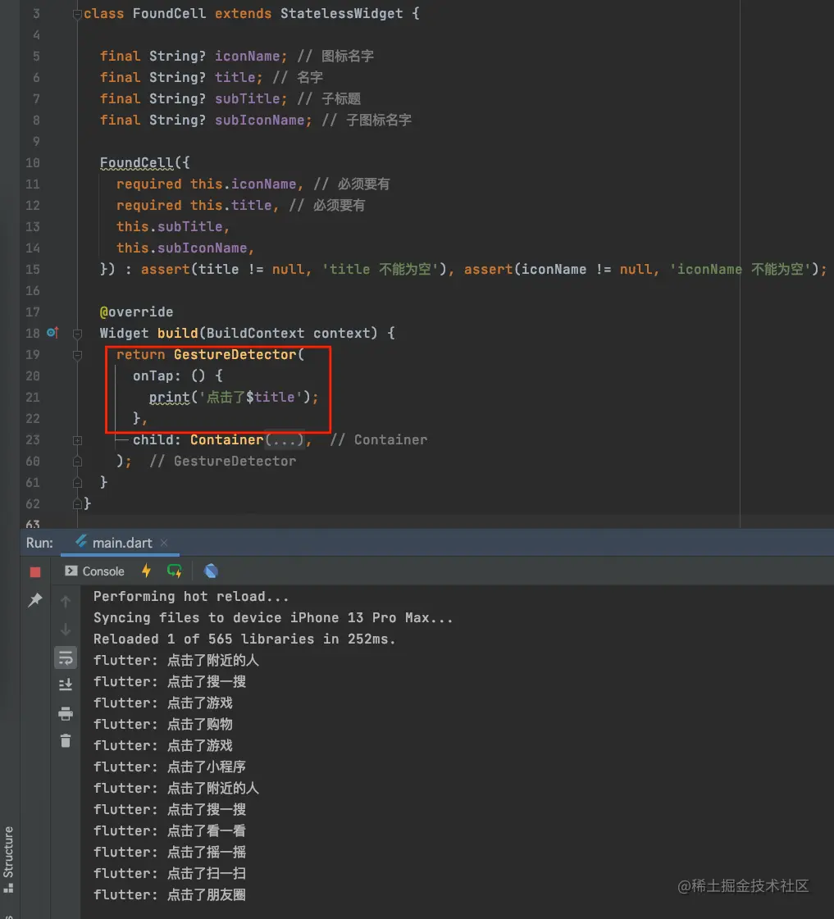
Task: Close the main.dart run tab
Action: [x=164, y=543]
